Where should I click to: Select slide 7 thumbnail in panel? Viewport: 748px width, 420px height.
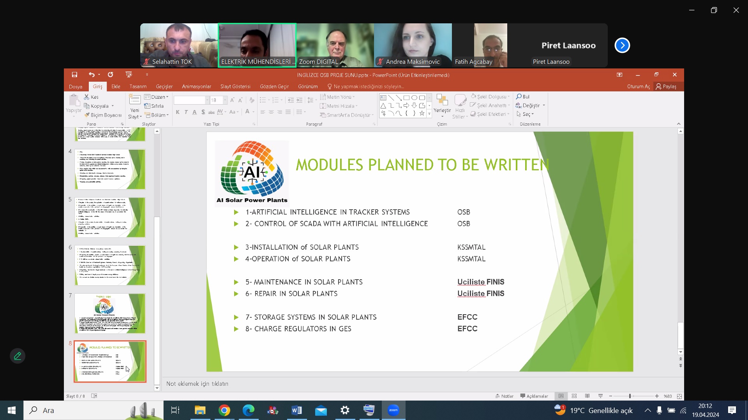pos(110,313)
